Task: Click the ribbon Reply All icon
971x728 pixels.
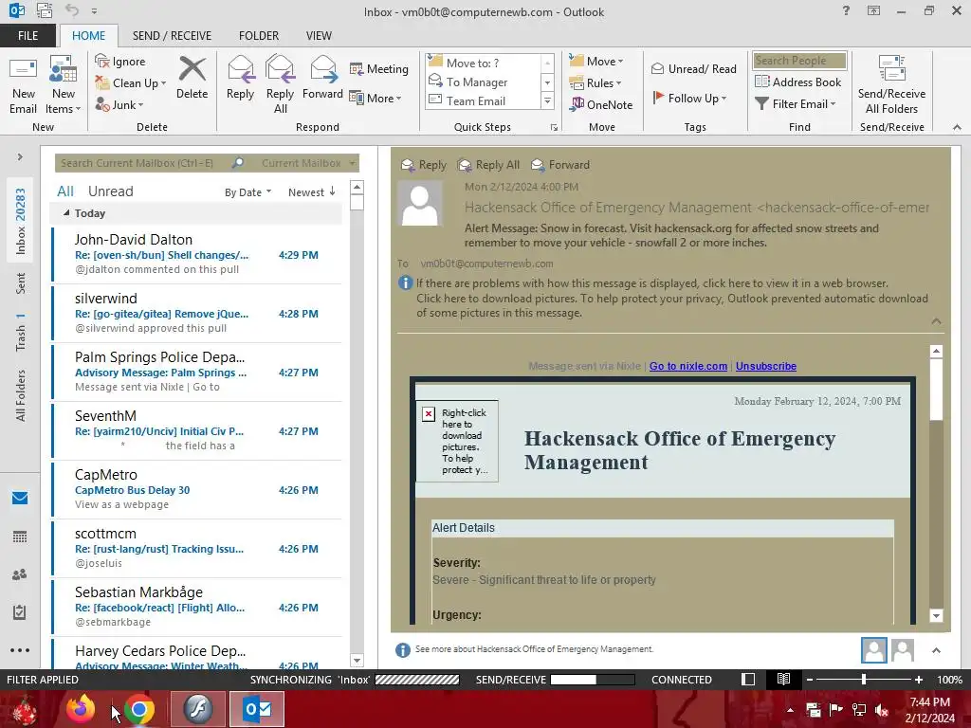Action: pos(280,84)
